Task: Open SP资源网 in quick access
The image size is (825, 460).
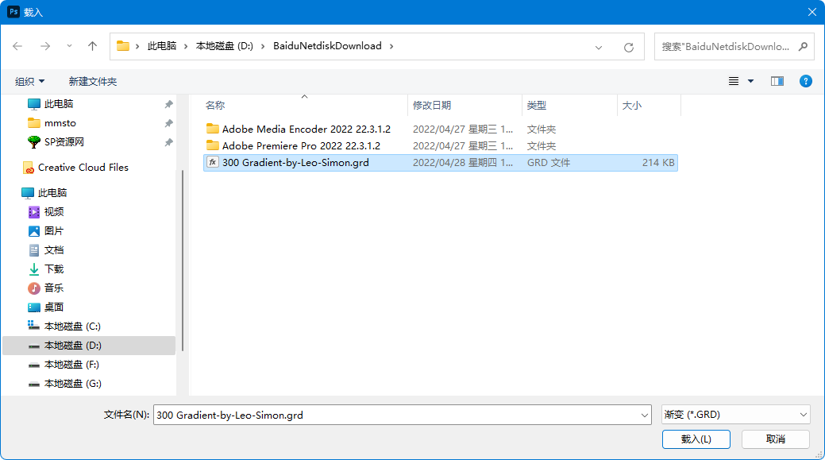Action: coord(64,141)
